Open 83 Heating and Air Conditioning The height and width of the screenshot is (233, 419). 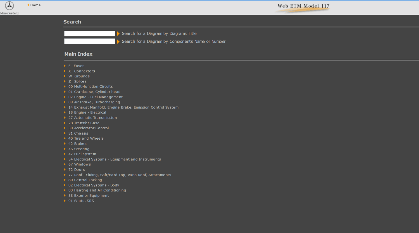click(97, 190)
